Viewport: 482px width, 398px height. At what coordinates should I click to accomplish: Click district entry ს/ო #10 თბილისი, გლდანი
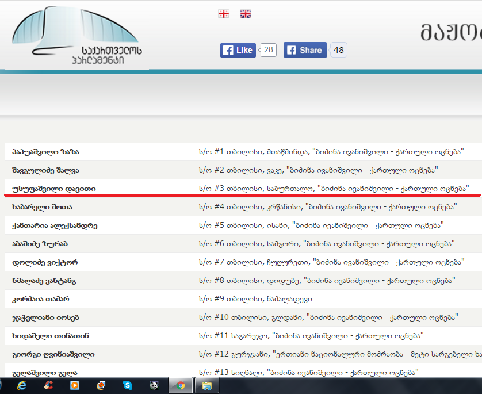[x=328, y=317]
